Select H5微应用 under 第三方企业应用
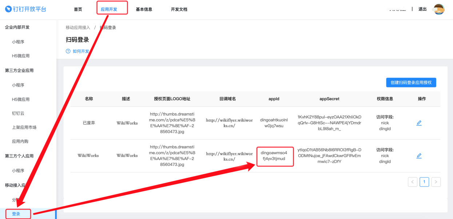Viewport: 453px width, 219px height. [x=21, y=99]
